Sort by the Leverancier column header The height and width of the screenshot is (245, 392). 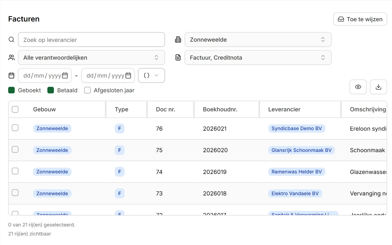click(x=284, y=109)
